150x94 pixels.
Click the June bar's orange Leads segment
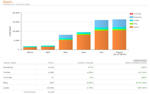click(x=84, y=42)
